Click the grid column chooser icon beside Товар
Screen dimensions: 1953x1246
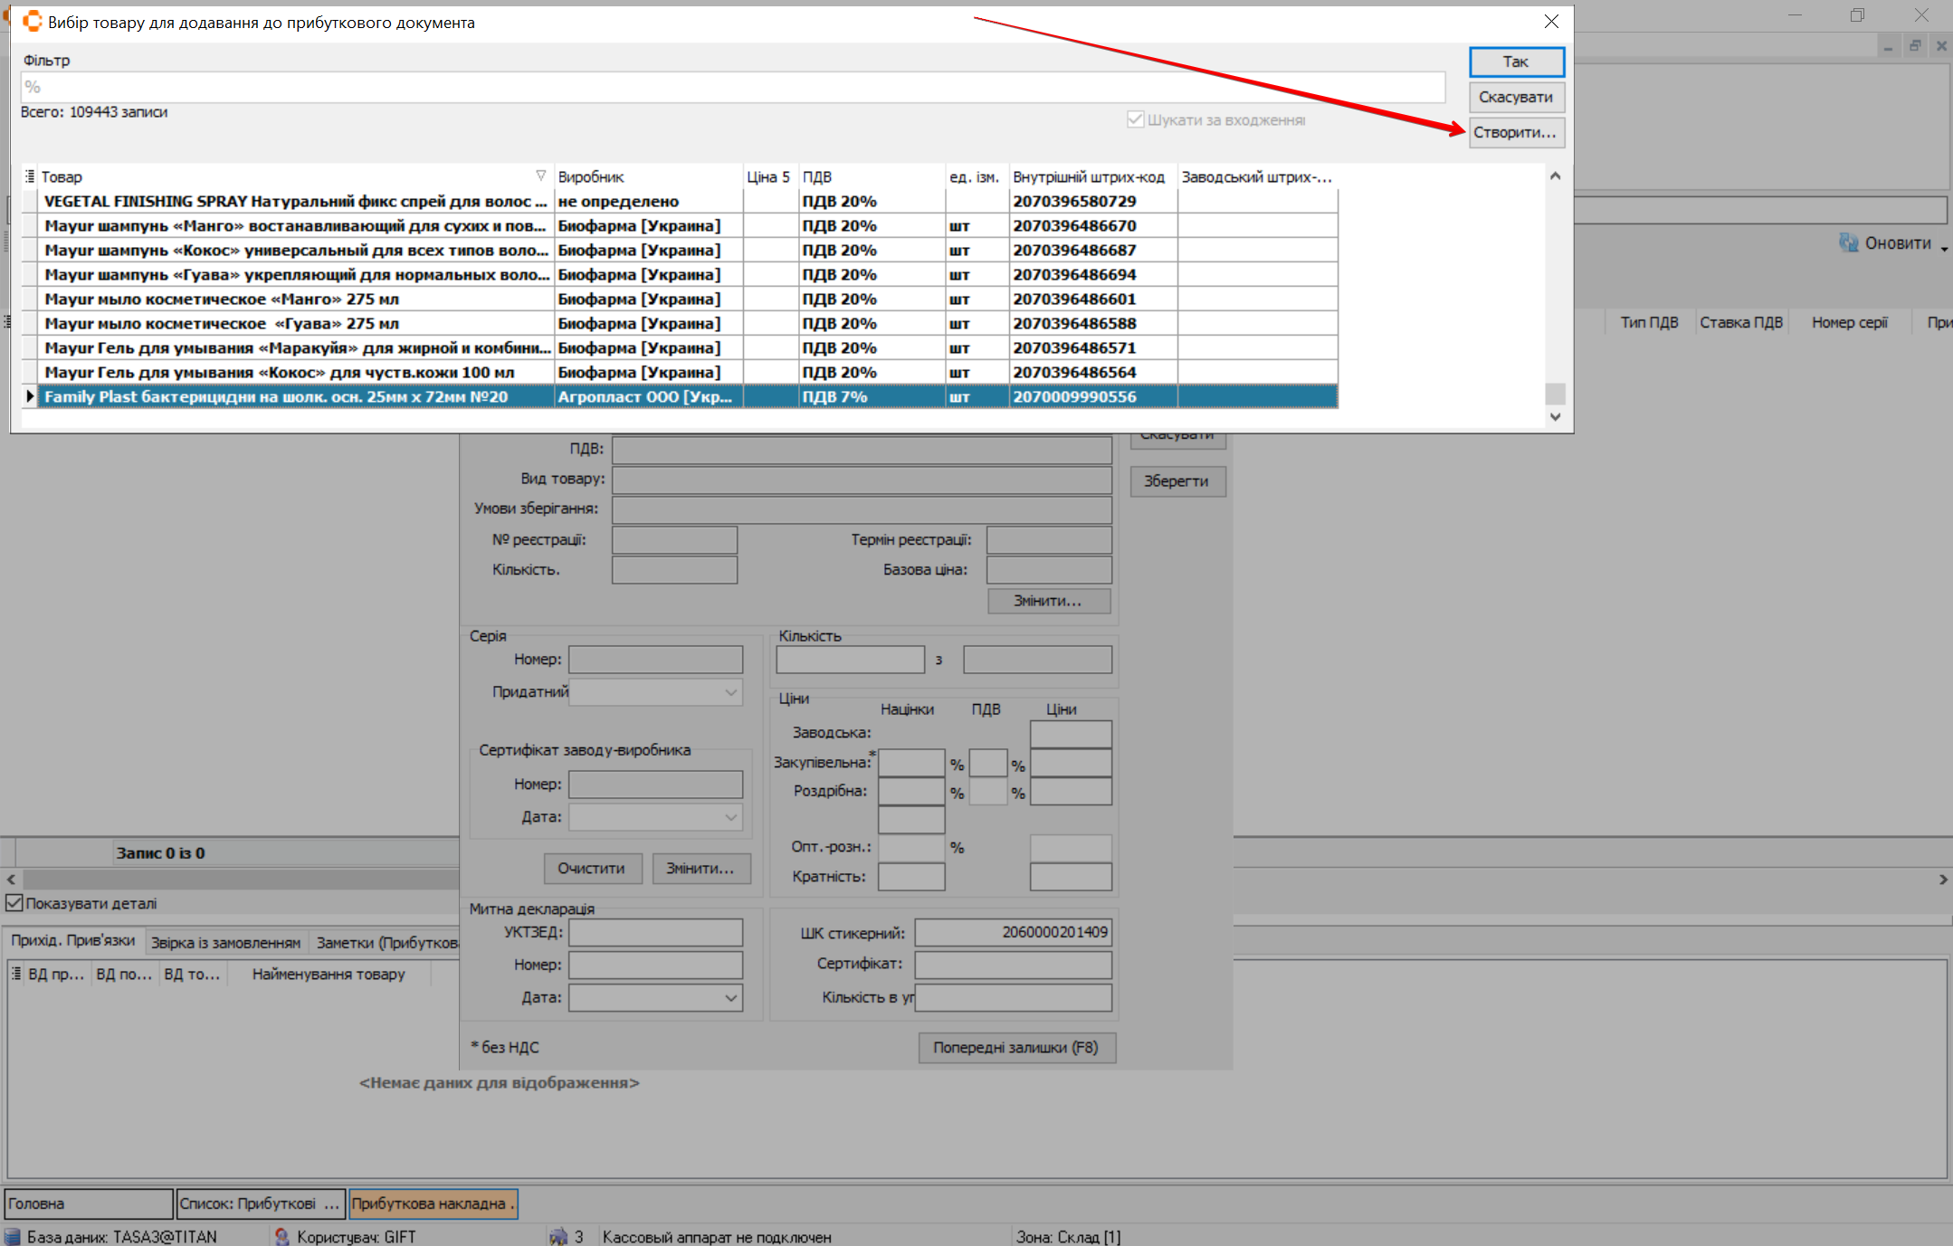(29, 176)
